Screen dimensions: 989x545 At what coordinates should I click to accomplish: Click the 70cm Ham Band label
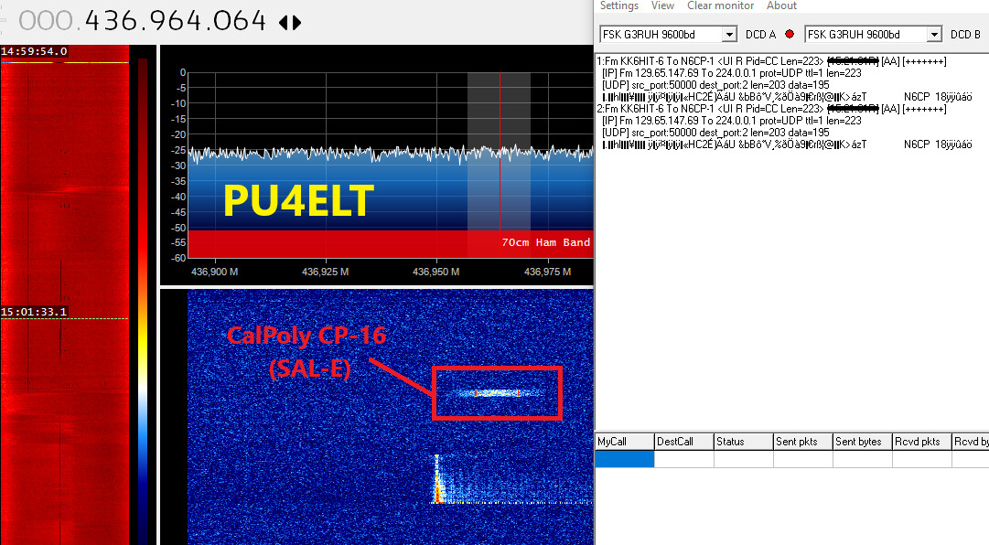[x=545, y=242]
